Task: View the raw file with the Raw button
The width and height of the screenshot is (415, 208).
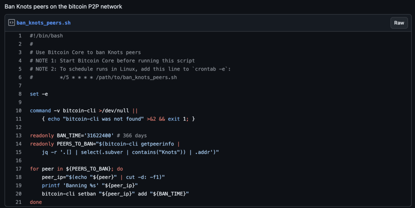Action: 399,23
